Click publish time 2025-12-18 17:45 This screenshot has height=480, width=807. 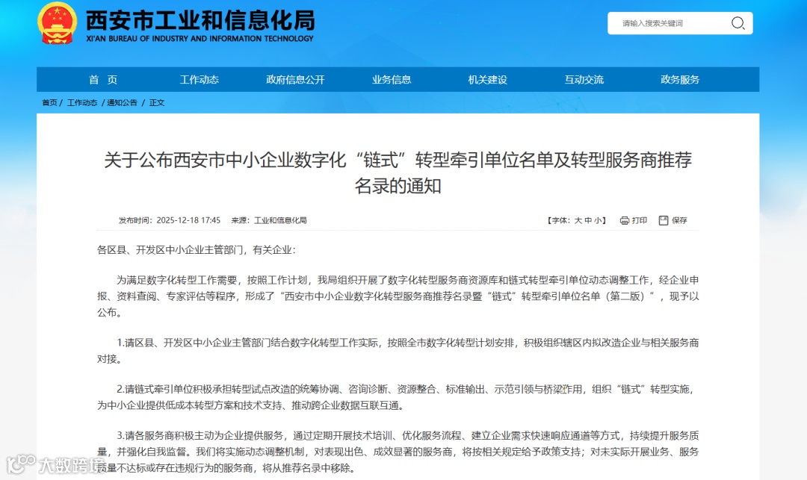coord(188,220)
